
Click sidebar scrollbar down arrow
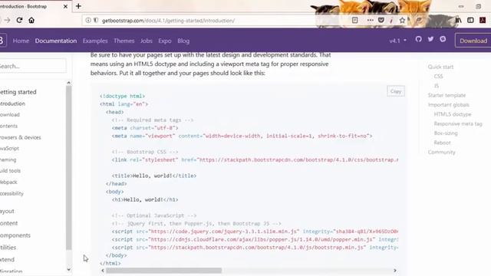68,269
